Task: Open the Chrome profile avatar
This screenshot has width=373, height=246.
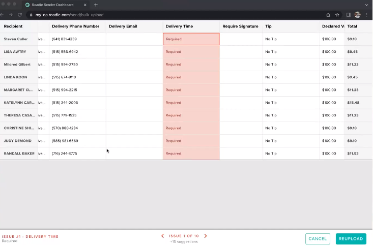Action: click(x=358, y=15)
